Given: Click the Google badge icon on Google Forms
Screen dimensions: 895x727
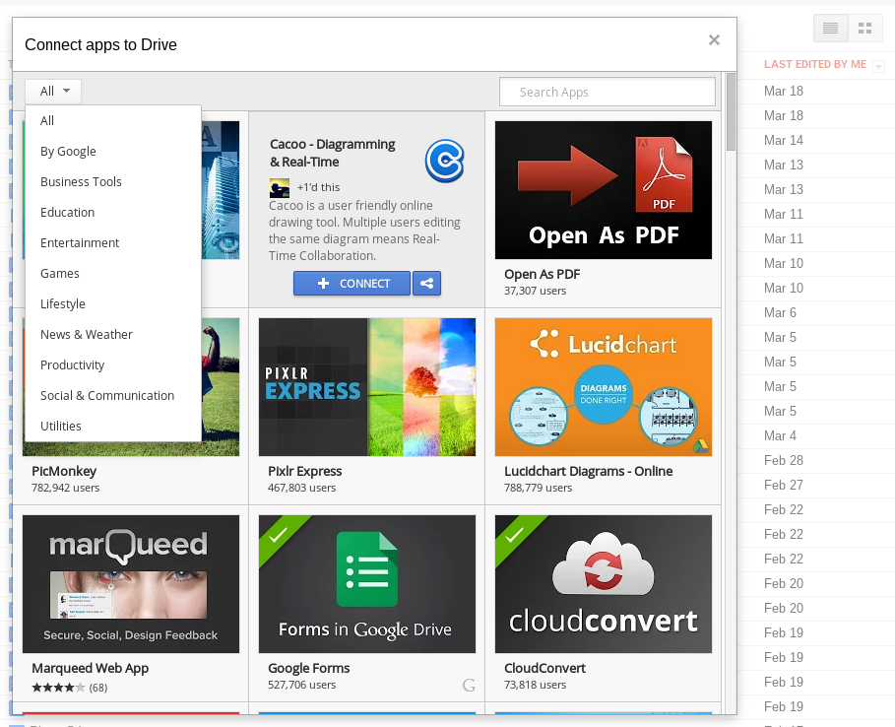Looking at the screenshot, I should coord(469,686).
